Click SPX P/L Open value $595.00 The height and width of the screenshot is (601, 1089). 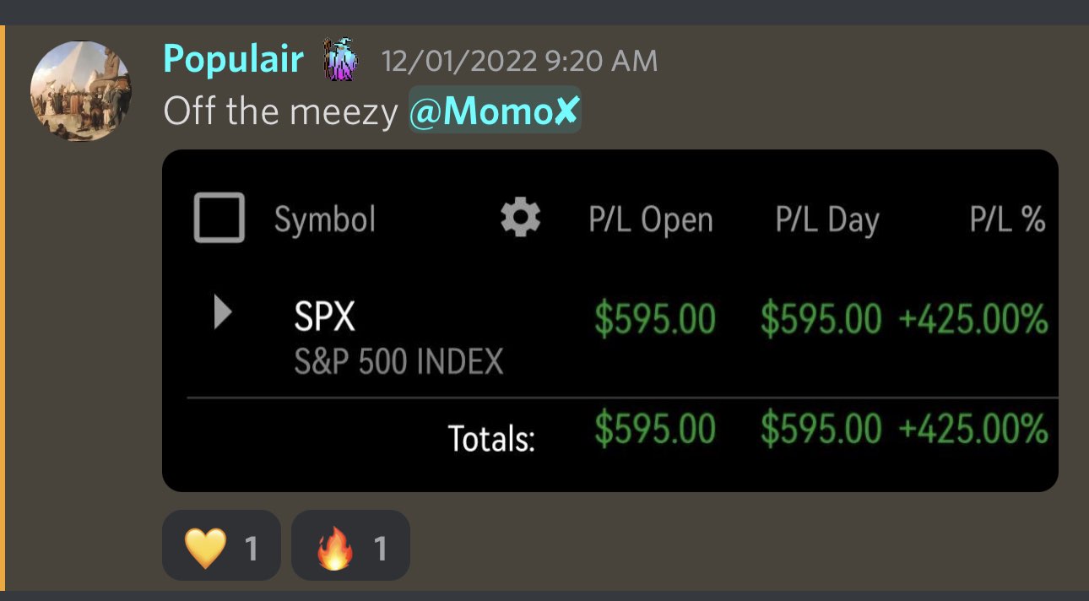point(655,320)
